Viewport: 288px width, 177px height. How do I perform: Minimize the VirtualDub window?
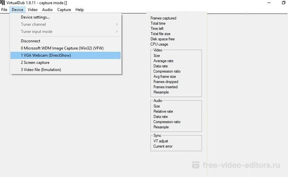(269, 3)
